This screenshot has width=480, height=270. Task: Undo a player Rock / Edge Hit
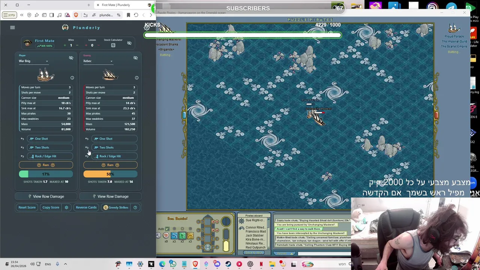(x=22, y=156)
